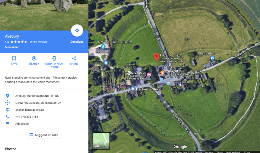Search nearby places using the Nearby icon
Image resolution: width=260 pixels, height=153 pixels.
click(x=34, y=60)
